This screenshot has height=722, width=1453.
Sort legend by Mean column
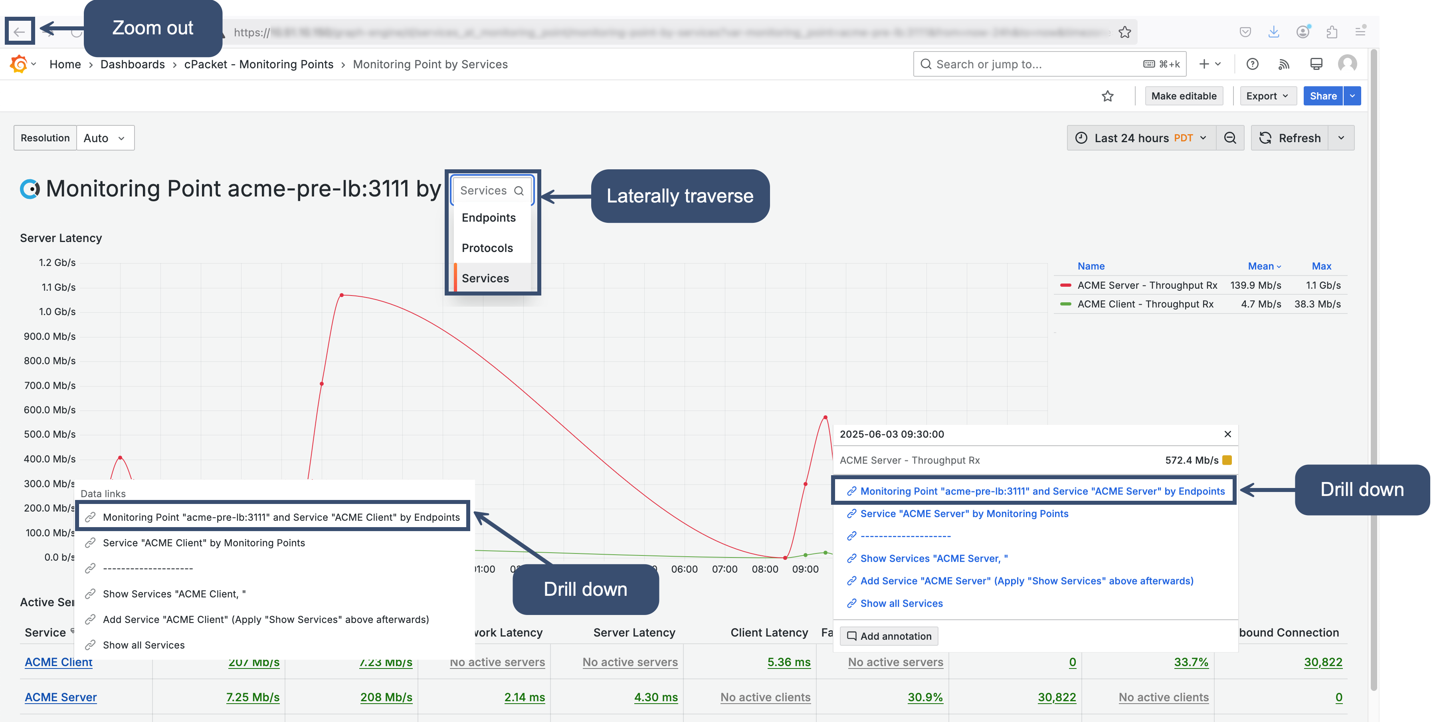(1263, 266)
